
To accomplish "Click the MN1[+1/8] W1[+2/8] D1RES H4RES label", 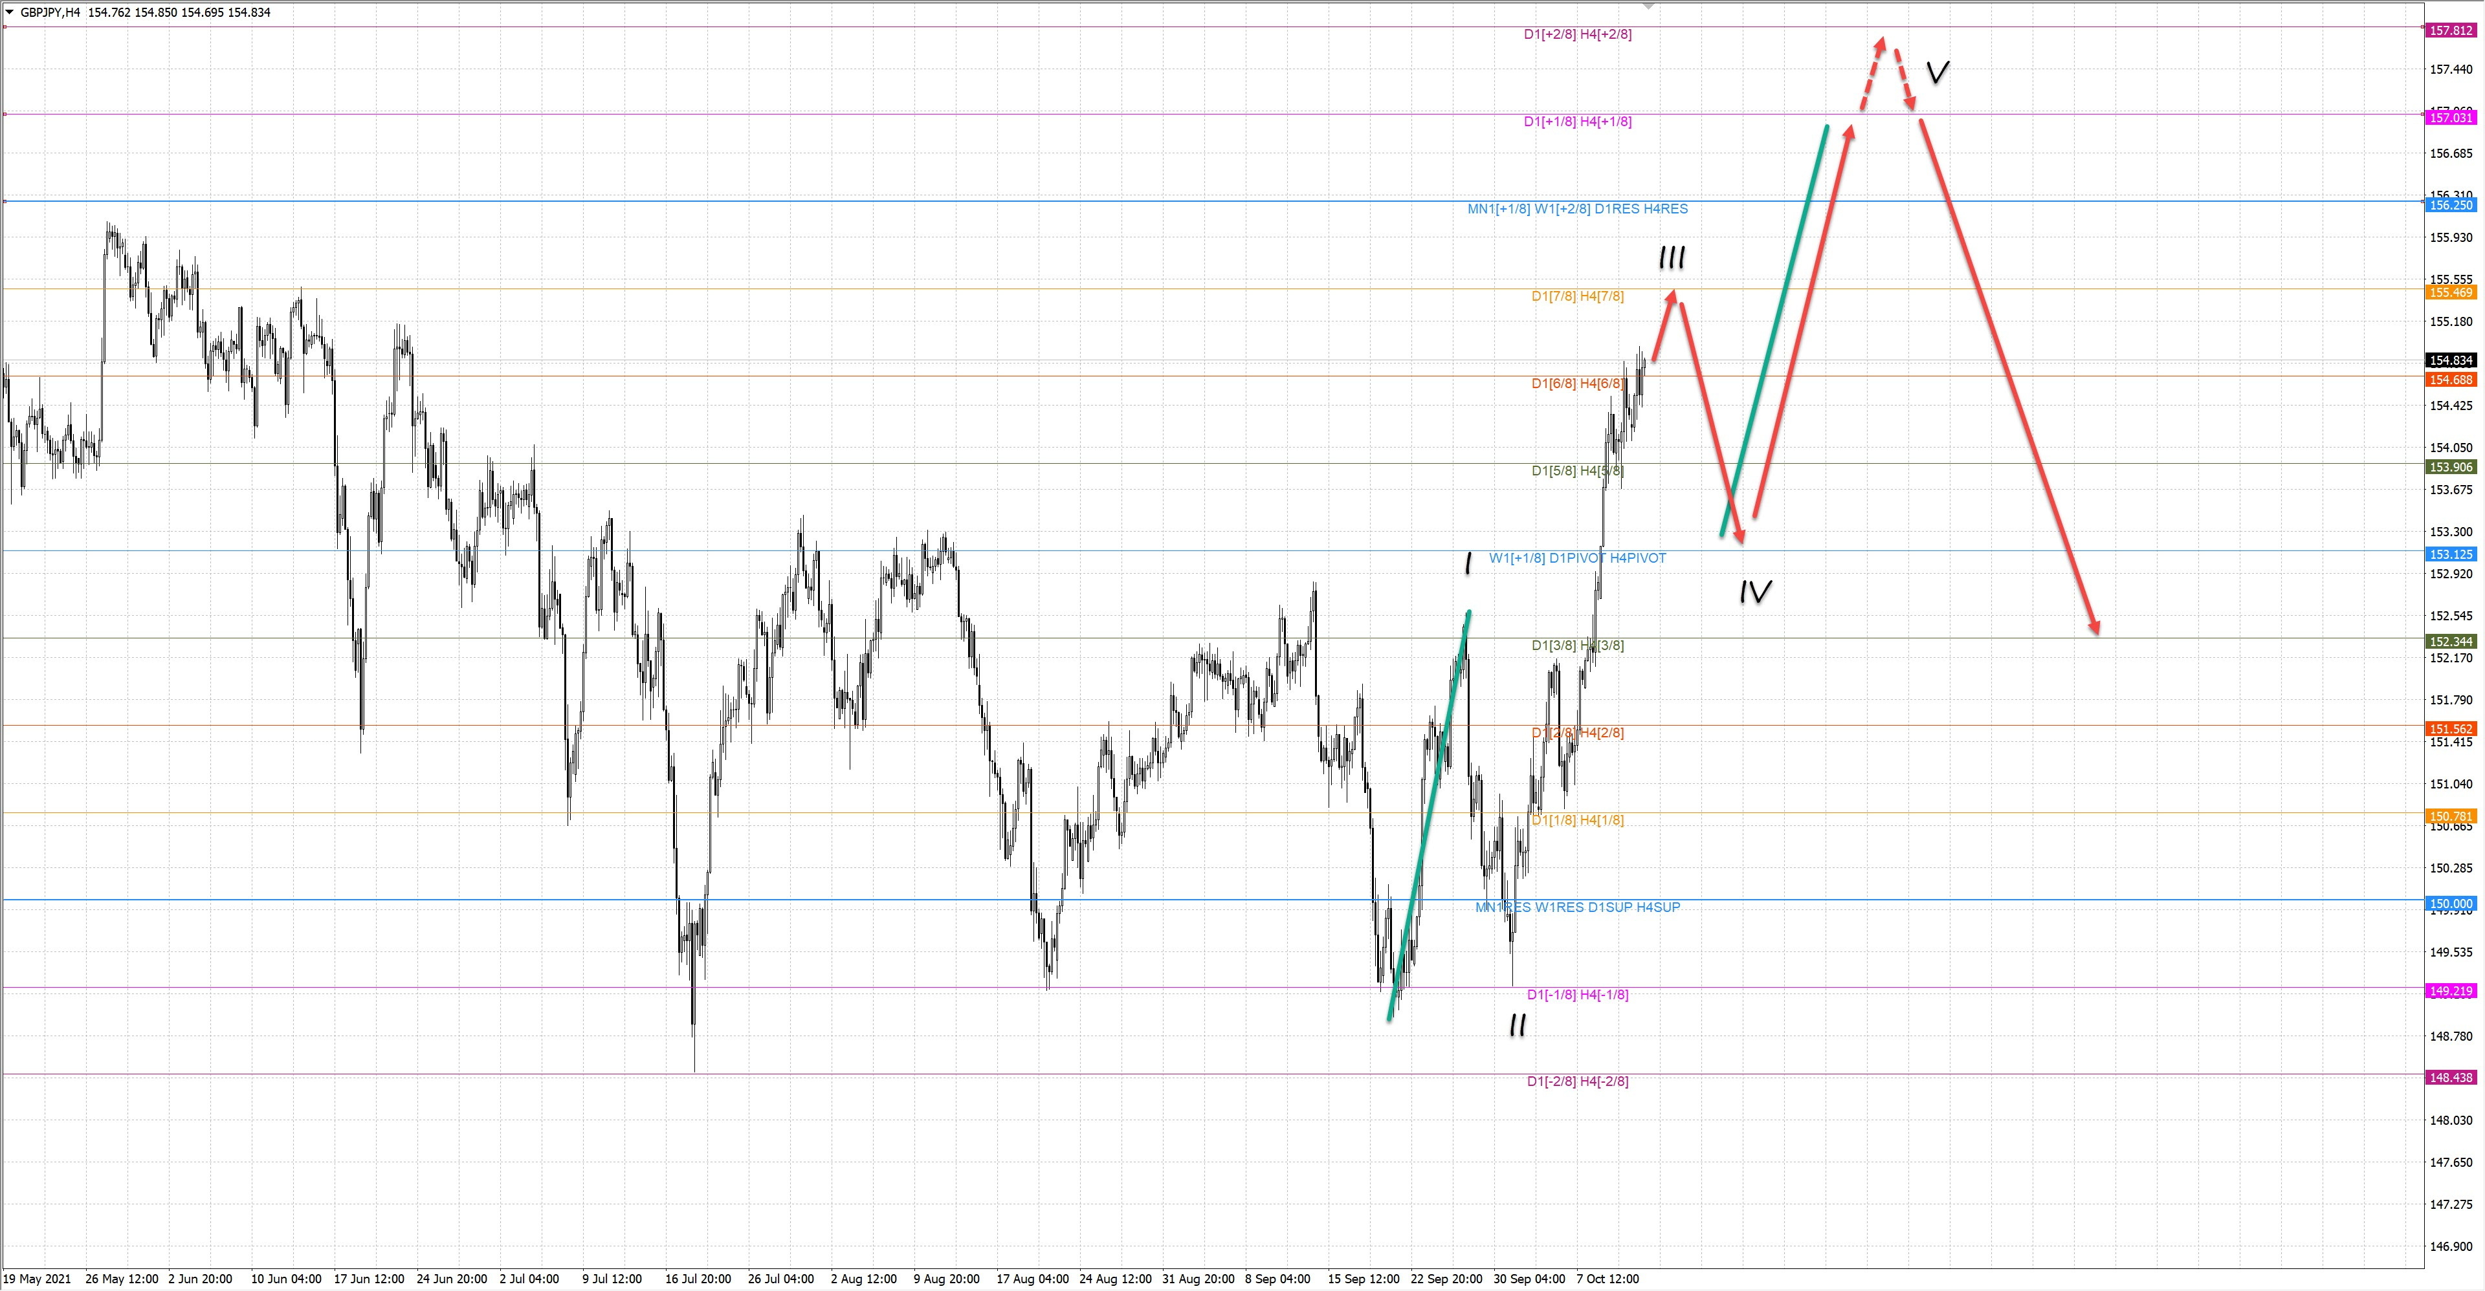I will coord(1577,209).
